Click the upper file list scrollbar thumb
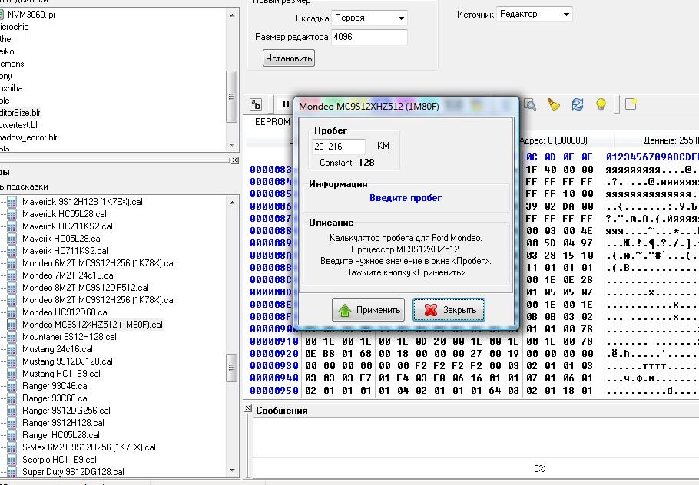The width and height of the screenshot is (699, 485). click(x=231, y=96)
